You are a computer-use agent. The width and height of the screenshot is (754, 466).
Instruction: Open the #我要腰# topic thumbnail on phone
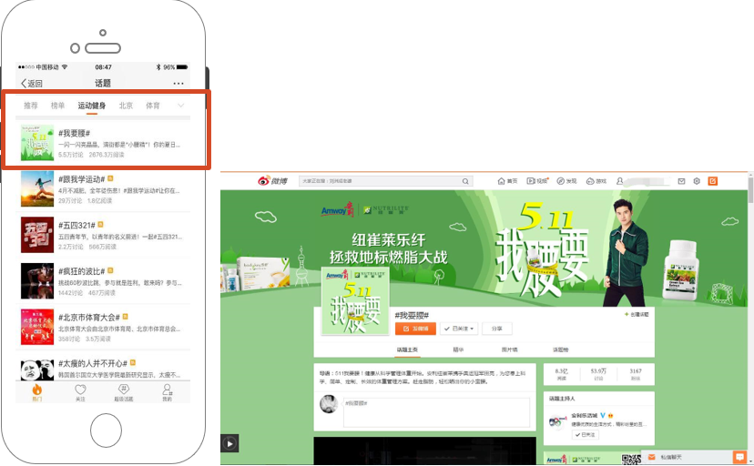pyautogui.click(x=37, y=143)
